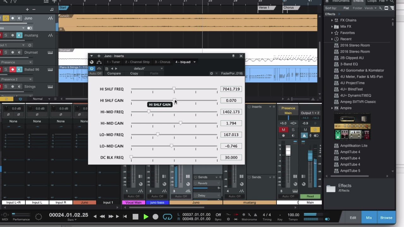Open the Drumset instrument keyboard icon
Image resolution: width=404 pixels, height=227 pixels.
click(x=50, y=52)
